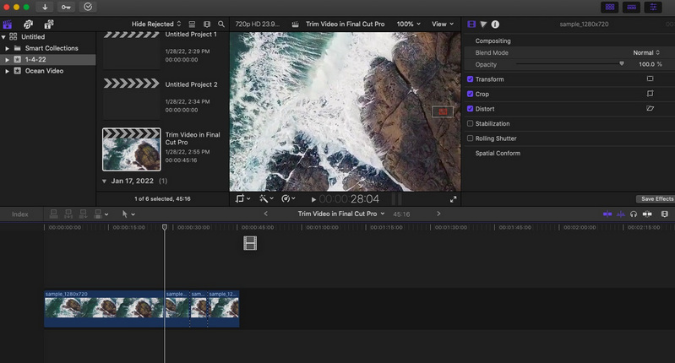Open retime speed dropdown under viewer
Viewport: 675px width, 363px height.
[288, 198]
